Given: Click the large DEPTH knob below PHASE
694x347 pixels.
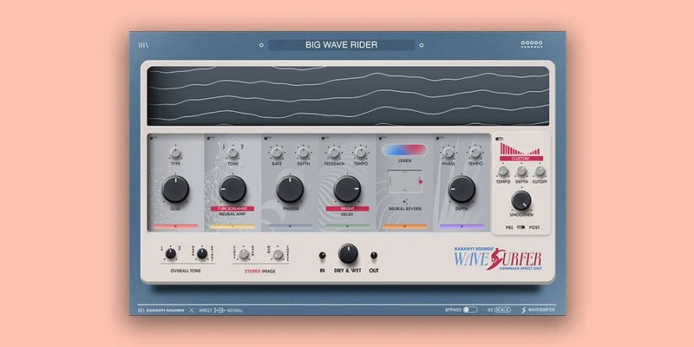Looking at the screenshot, I should [462, 189].
